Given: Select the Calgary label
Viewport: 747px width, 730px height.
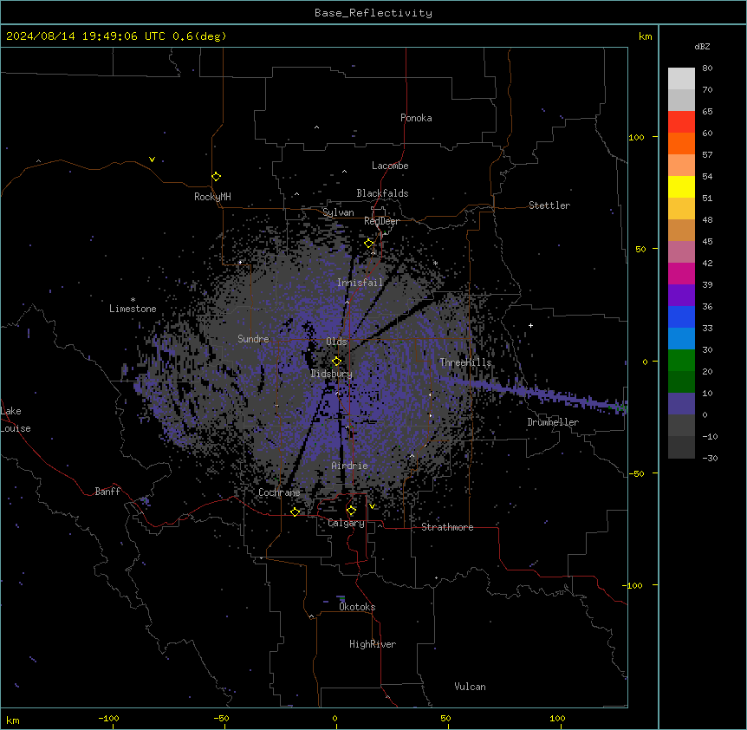Looking at the screenshot, I should 347,523.
